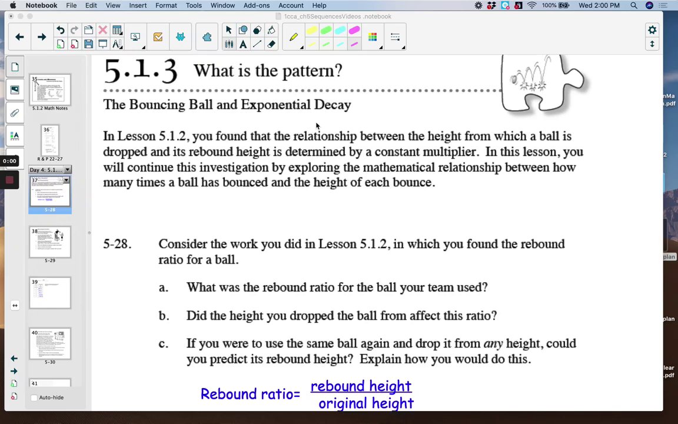Select page 36 thumbnail R & P 22-27
678x424 pixels.
(50, 141)
